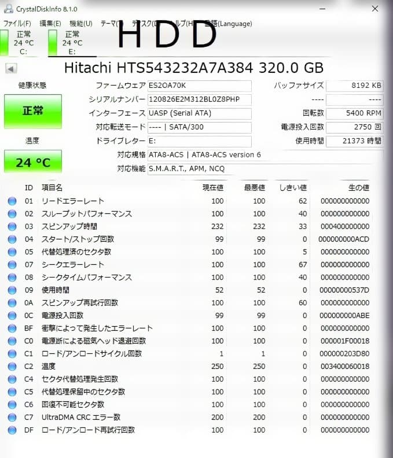
Task: Click status dot for 0C 電源投入回数
Action: click(12, 316)
